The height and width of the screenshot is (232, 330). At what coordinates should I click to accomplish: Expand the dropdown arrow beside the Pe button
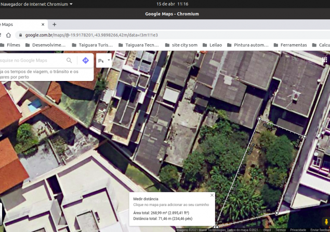(x=109, y=60)
